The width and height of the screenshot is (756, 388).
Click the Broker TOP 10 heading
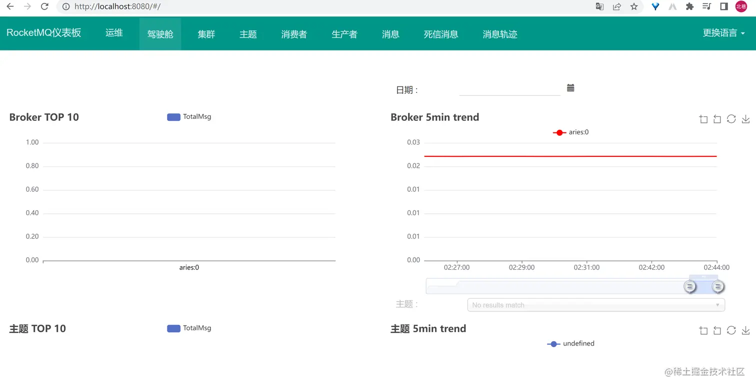point(44,117)
